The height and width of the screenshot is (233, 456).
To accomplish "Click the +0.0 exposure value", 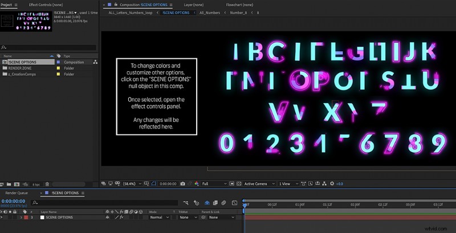I will 340,184.
